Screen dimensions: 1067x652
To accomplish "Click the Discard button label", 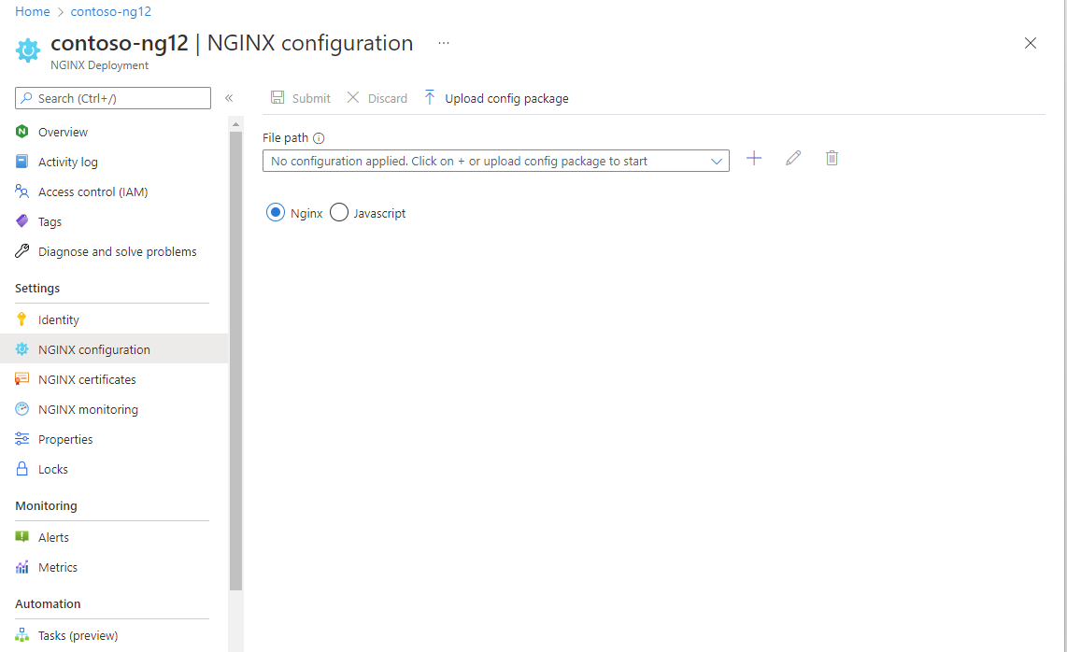I will pos(387,99).
